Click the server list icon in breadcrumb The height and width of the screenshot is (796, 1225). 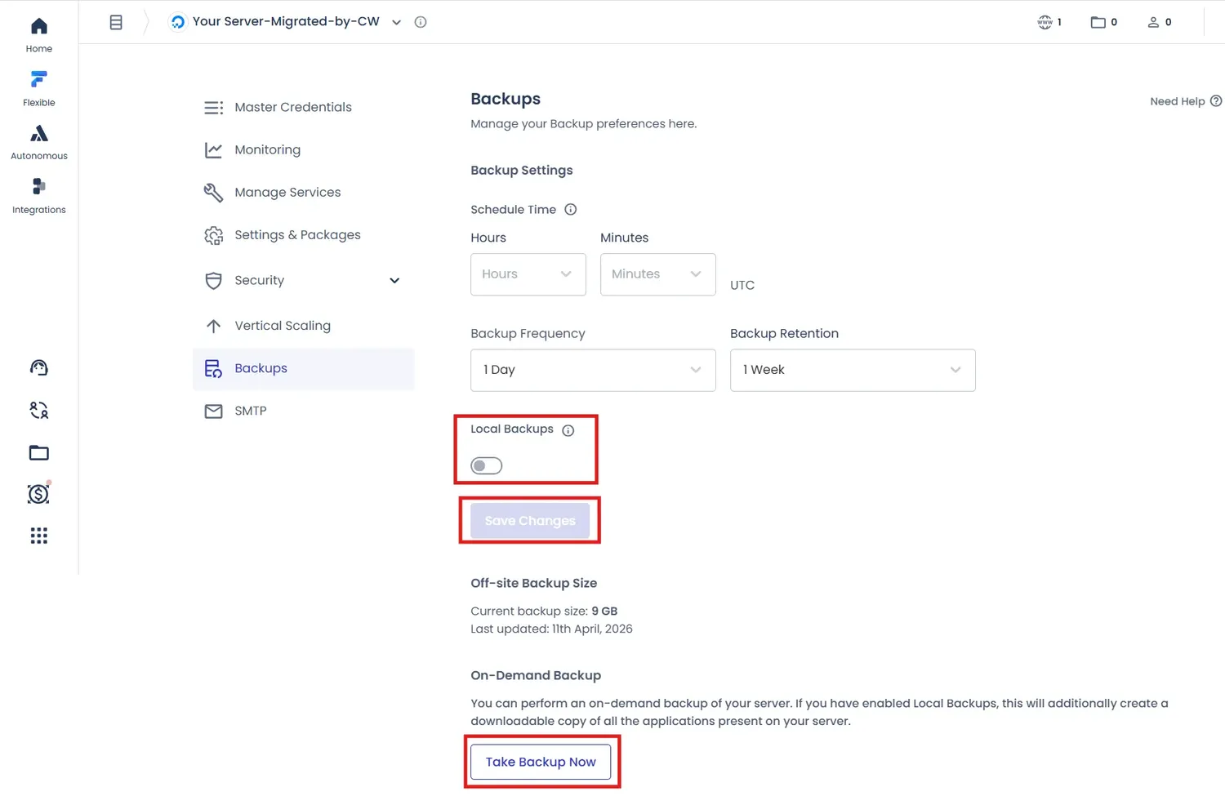[x=116, y=22]
